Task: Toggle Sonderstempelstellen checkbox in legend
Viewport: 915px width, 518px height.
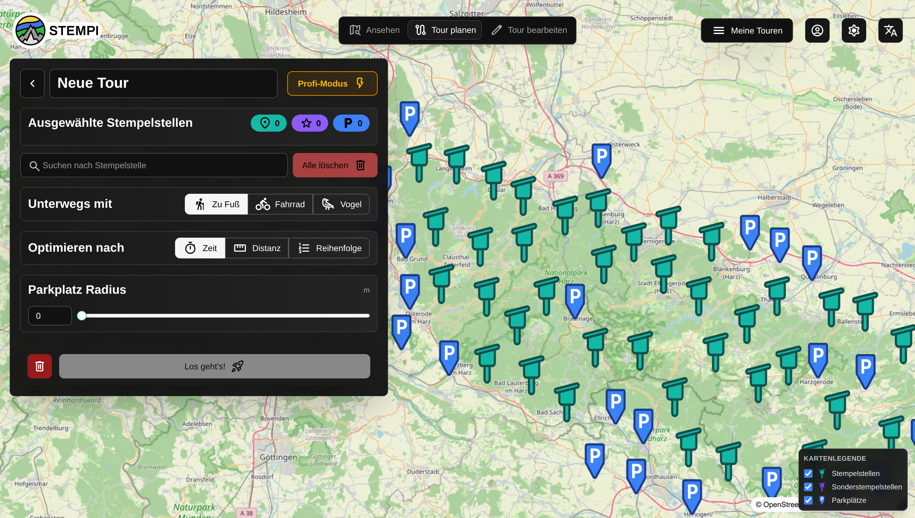Action: pyautogui.click(x=808, y=487)
